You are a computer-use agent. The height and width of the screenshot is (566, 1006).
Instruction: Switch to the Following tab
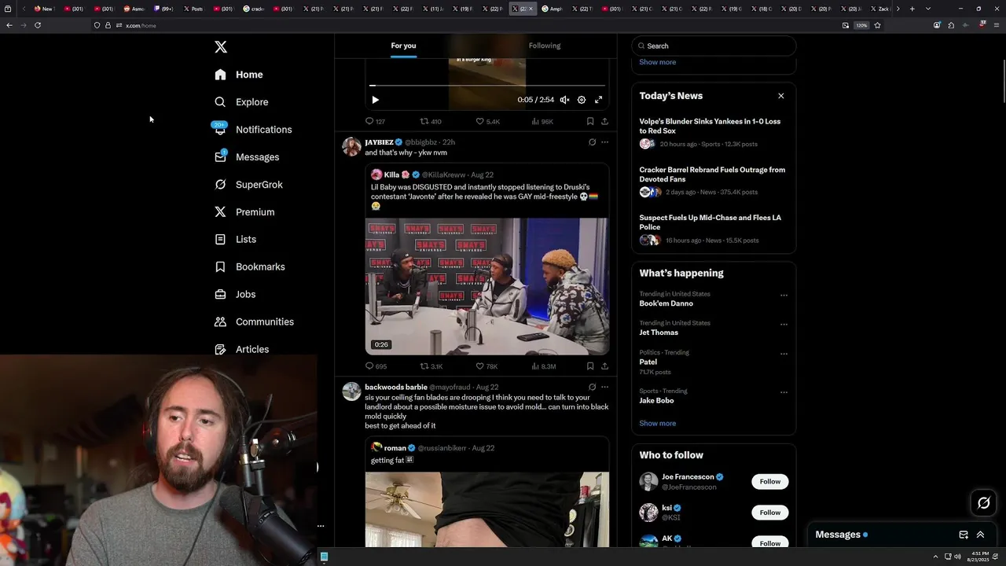pos(545,46)
